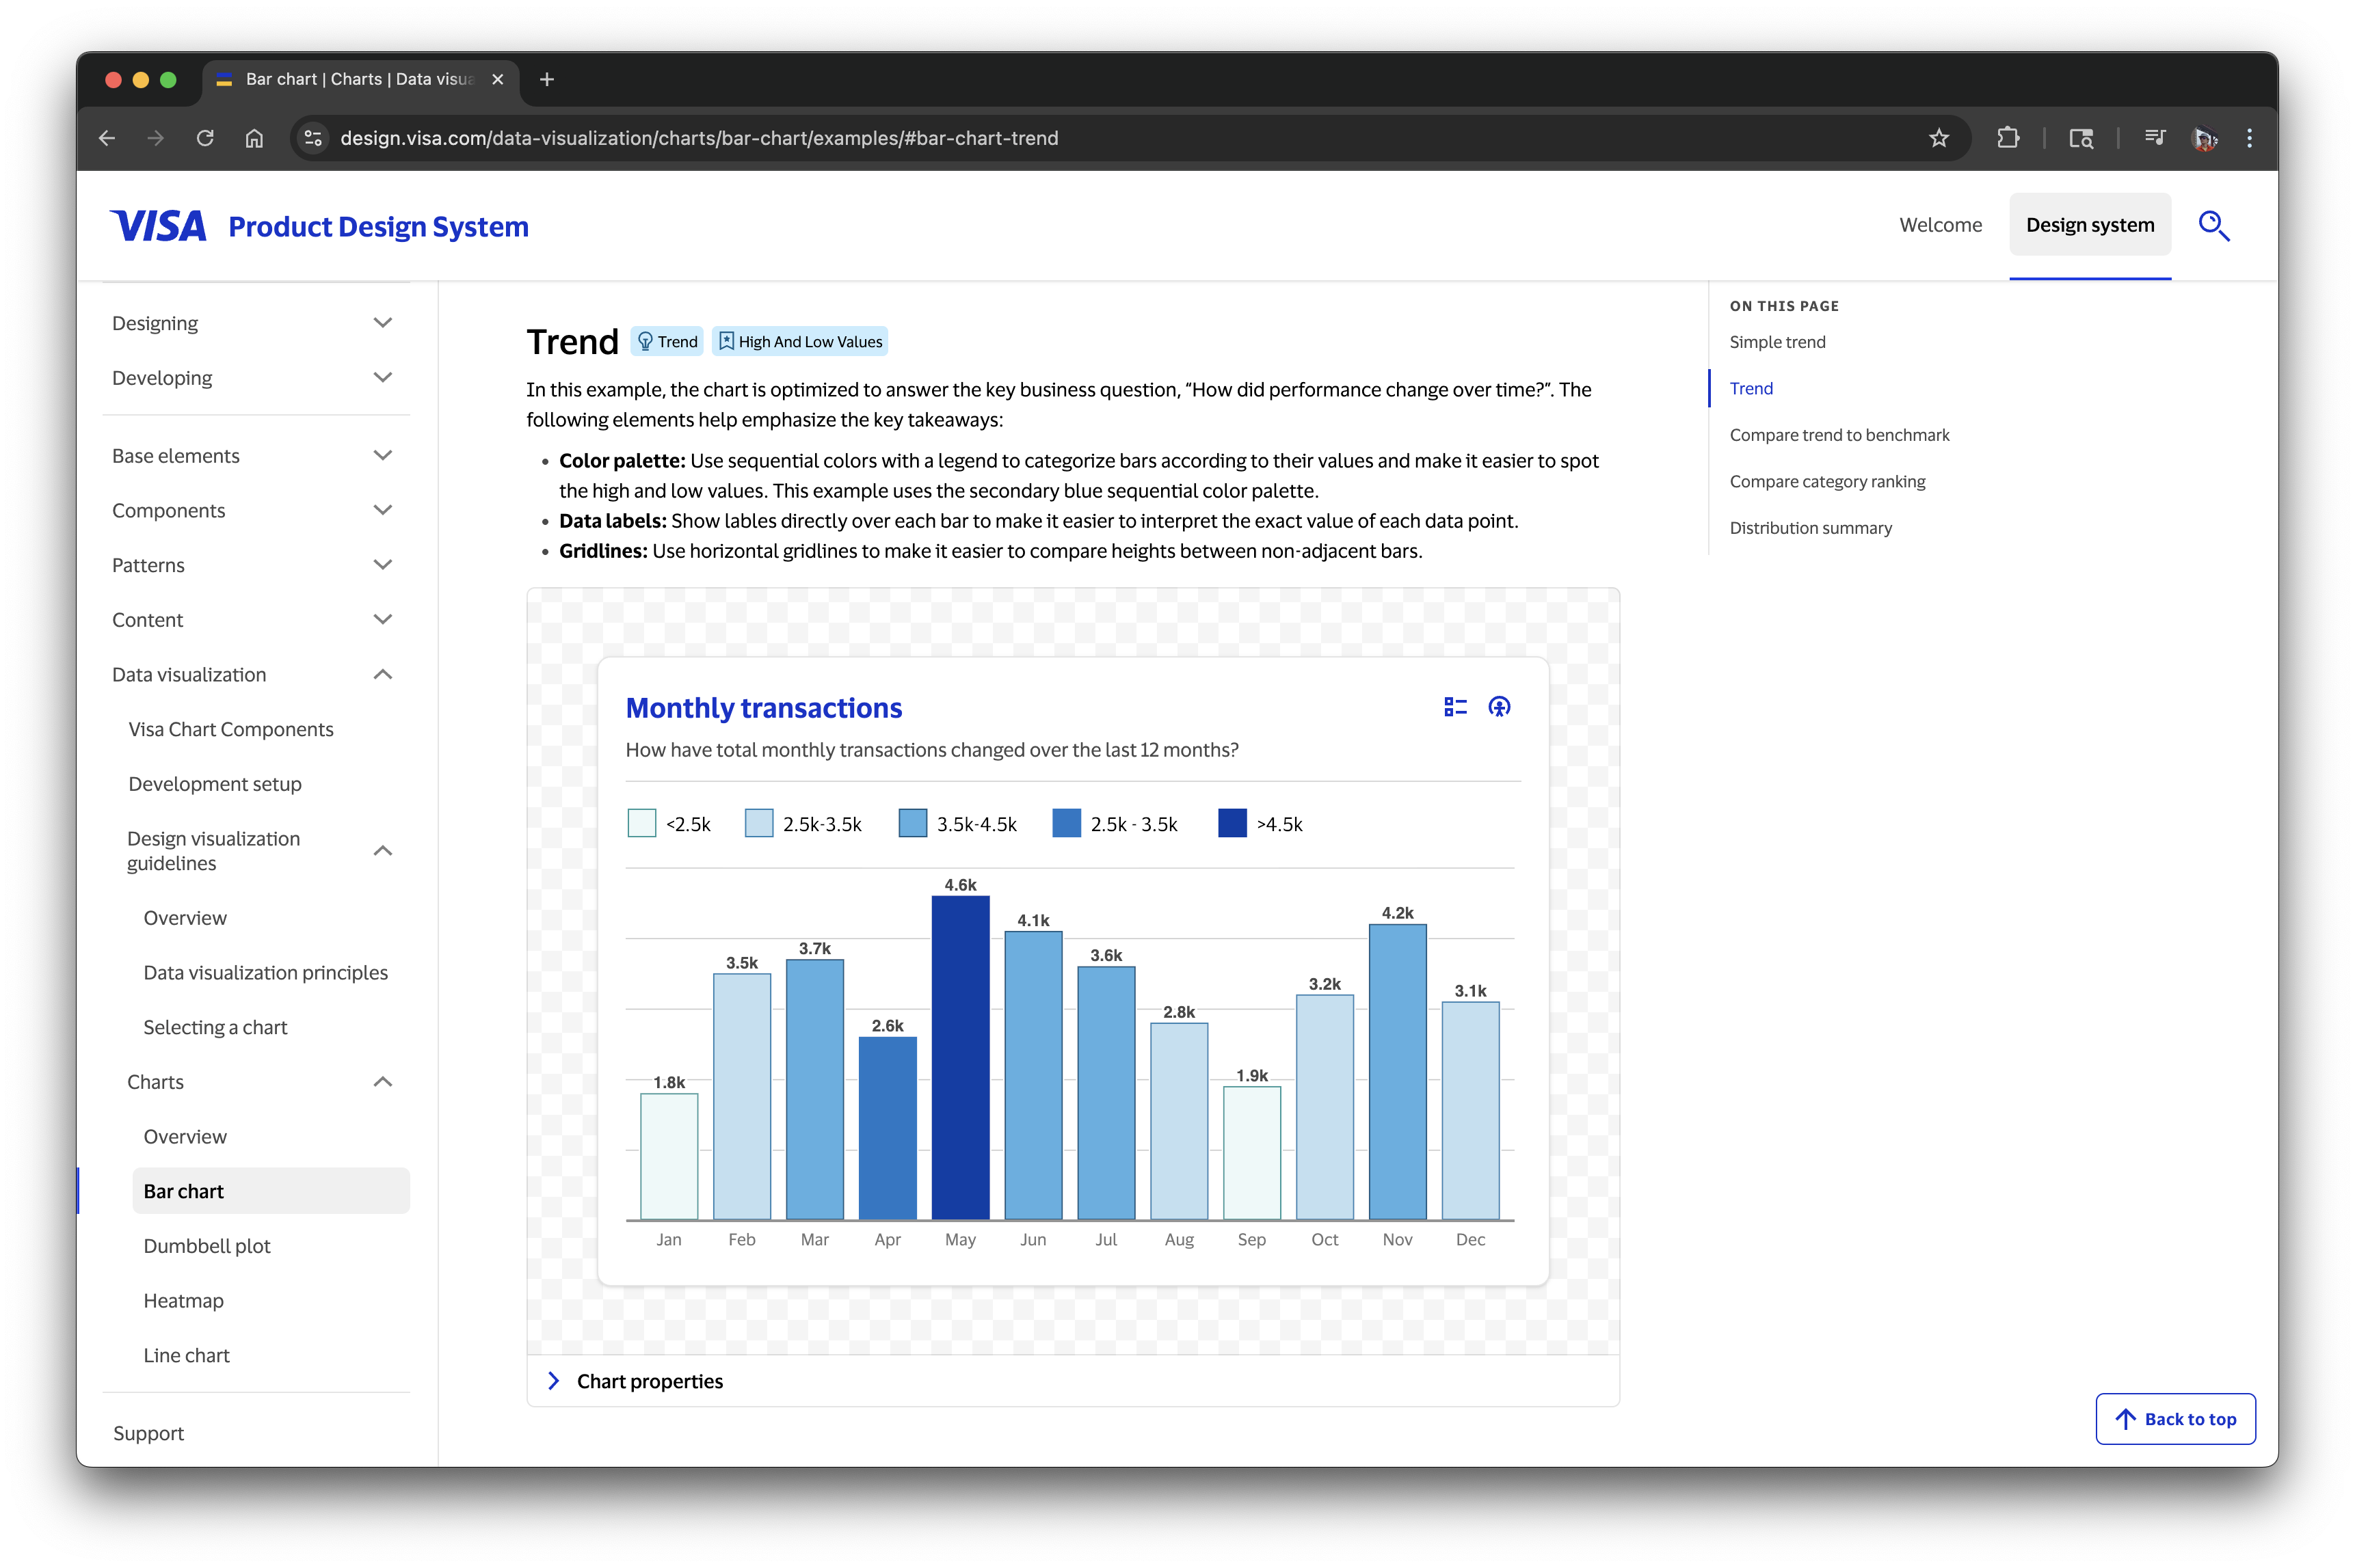2355x1568 pixels.
Task: Toggle the >4.5k legend item
Action: tap(1260, 824)
